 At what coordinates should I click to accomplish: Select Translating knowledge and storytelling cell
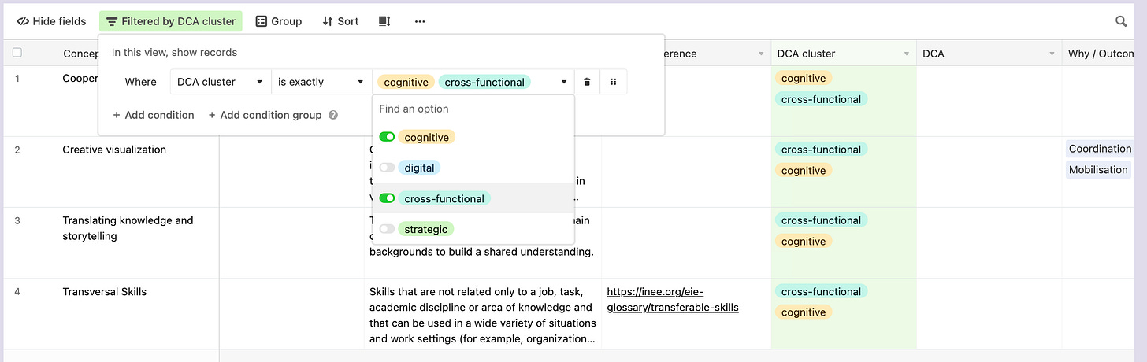[x=128, y=228]
